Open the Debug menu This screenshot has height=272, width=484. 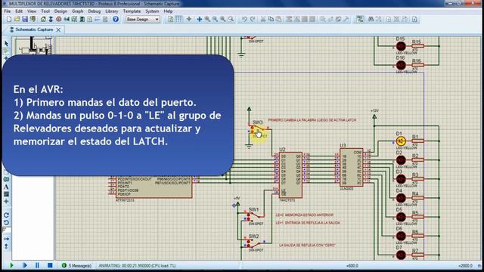coord(94,11)
